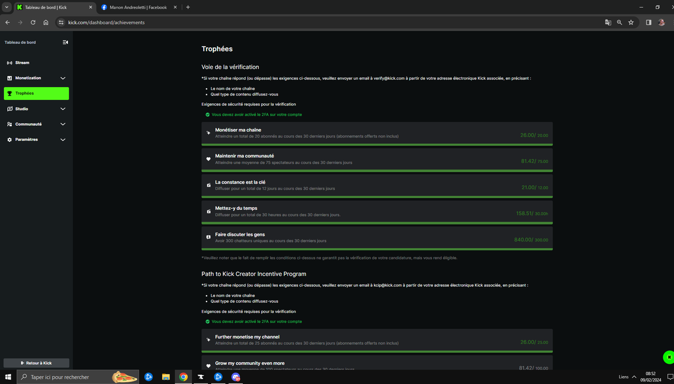Click the heart icon beside Maintenir ma communauté
Viewport: 674px width, 384px height.
coord(208,159)
